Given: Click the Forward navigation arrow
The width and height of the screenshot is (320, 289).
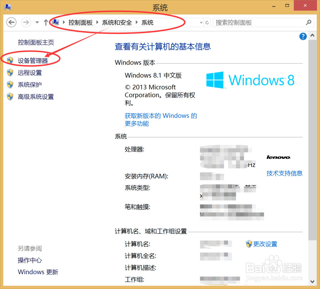Looking at the screenshot, I should coord(26,22).
